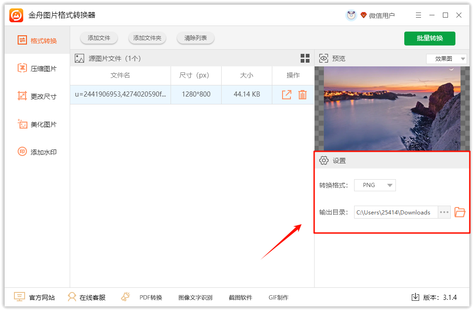Click the online support person icon
This screenshot has width=474, height=311.
[x=72, y=297]
